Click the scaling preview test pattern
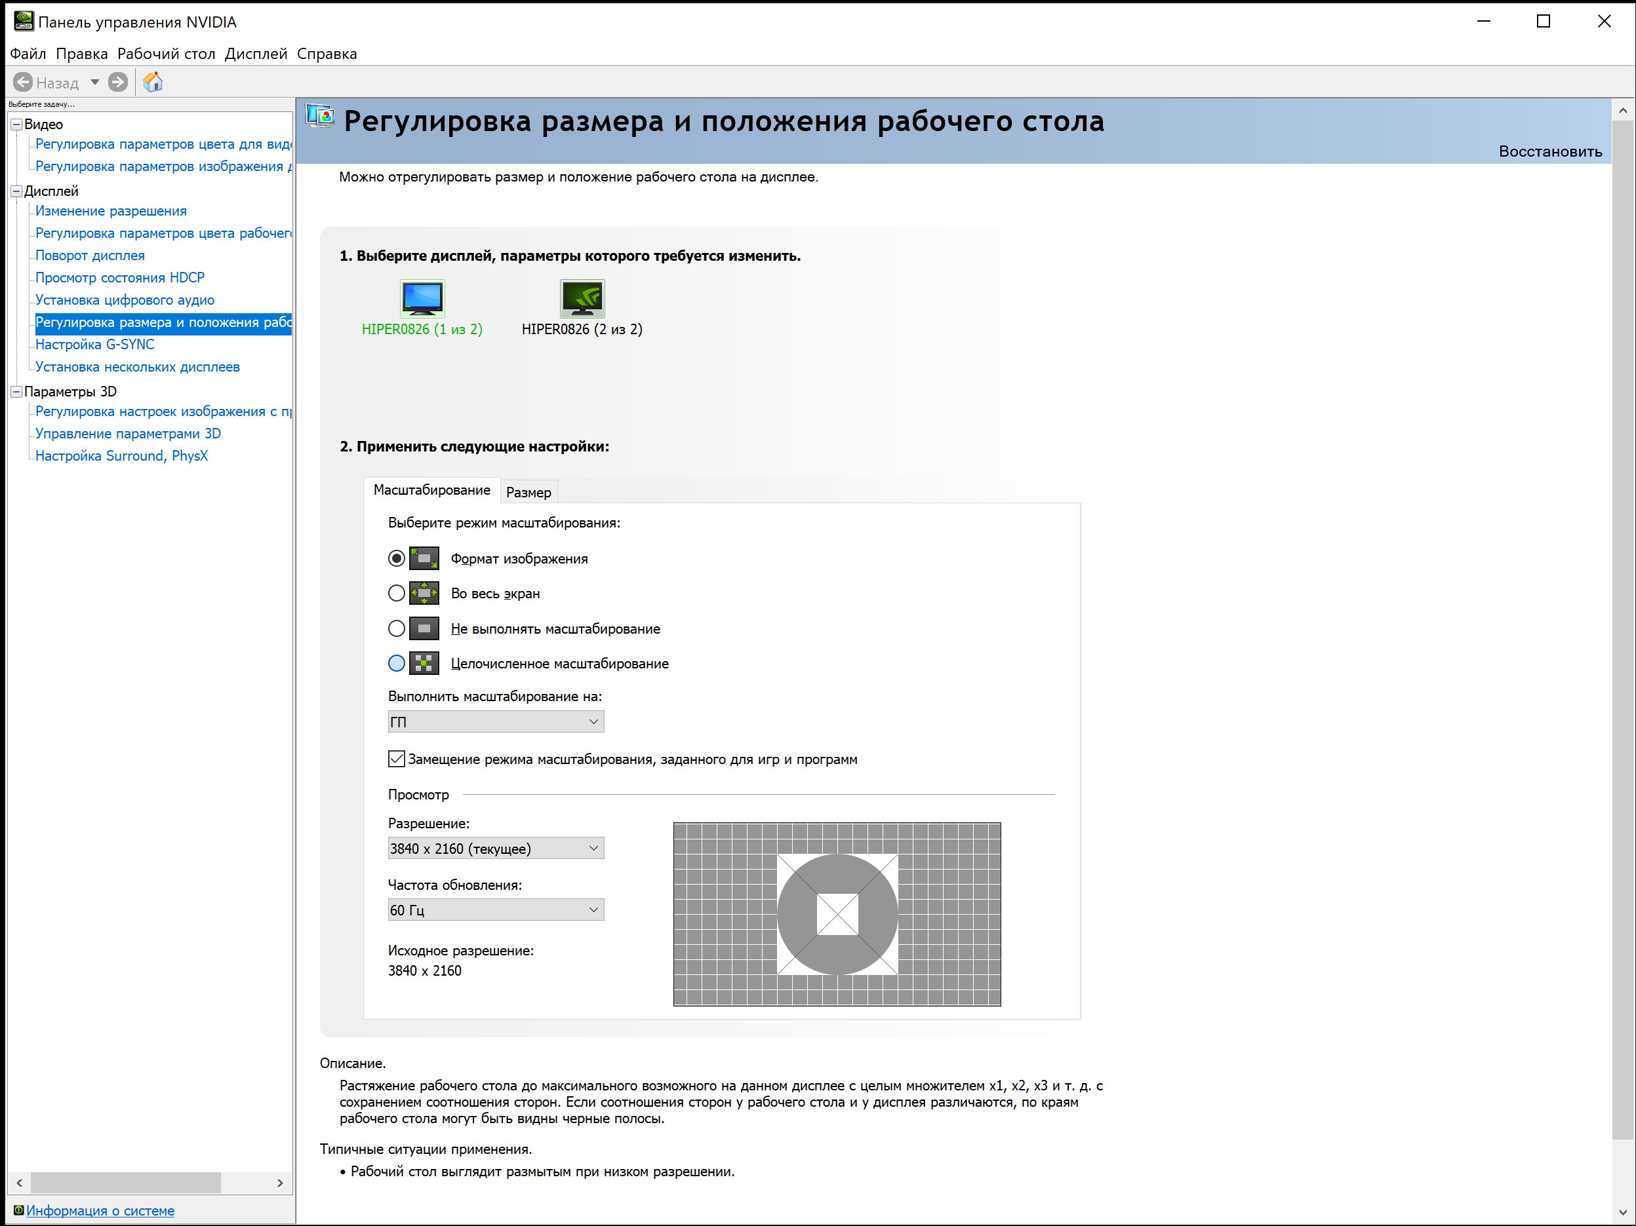1636x1226 pixels. [x=837, y=914]
